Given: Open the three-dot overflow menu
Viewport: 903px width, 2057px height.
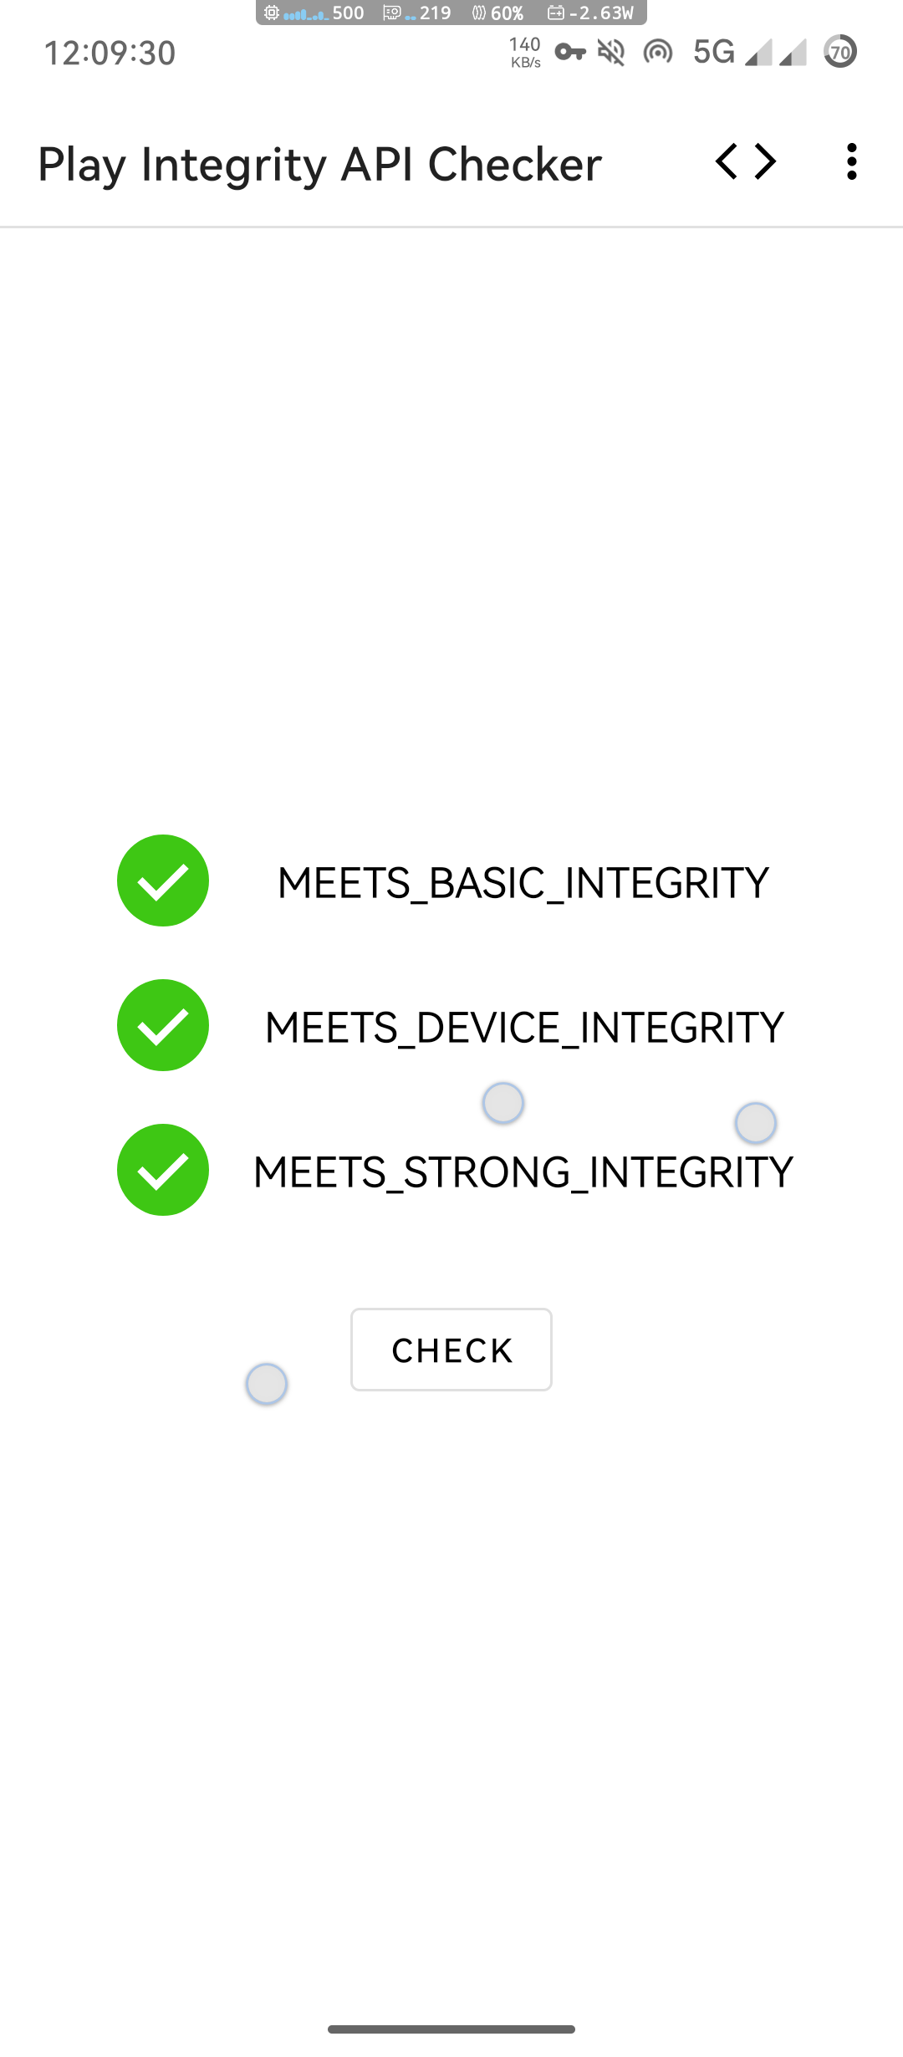Looking at the screenshot, I should (850, 162).
